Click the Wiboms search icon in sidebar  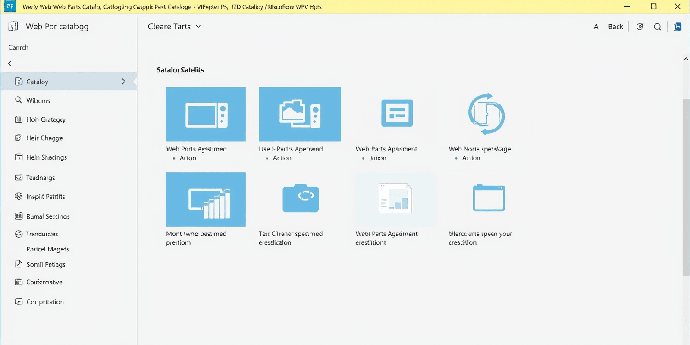pyautogui.click(x=19, y=100)
